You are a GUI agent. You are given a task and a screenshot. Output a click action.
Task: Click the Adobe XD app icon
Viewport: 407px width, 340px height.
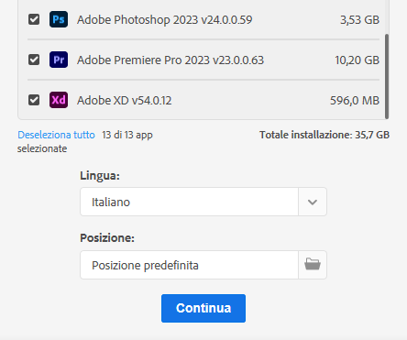pos(59,100)
